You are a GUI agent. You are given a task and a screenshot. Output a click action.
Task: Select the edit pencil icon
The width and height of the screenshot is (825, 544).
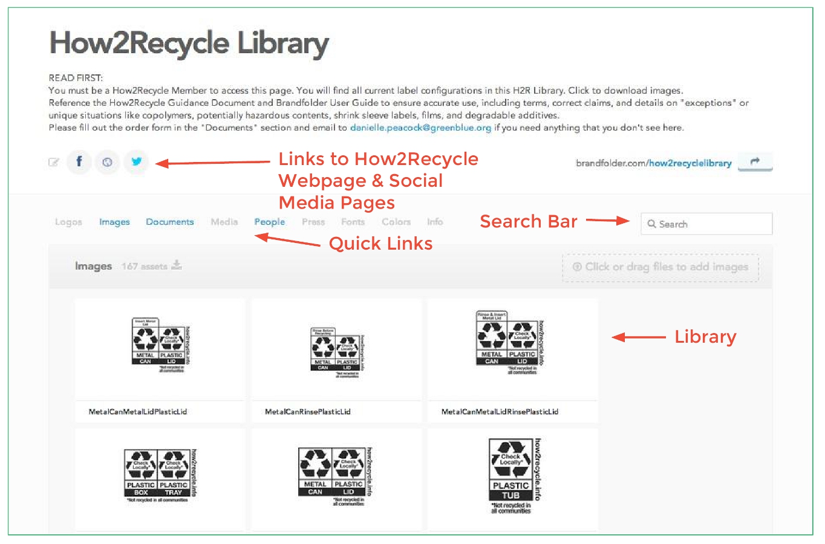tap(54, 161)
